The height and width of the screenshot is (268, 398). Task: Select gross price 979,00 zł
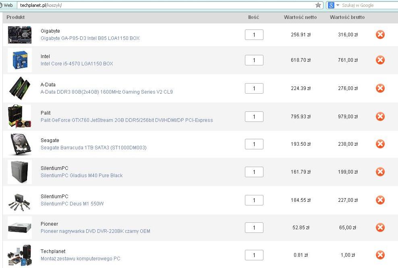348,117
